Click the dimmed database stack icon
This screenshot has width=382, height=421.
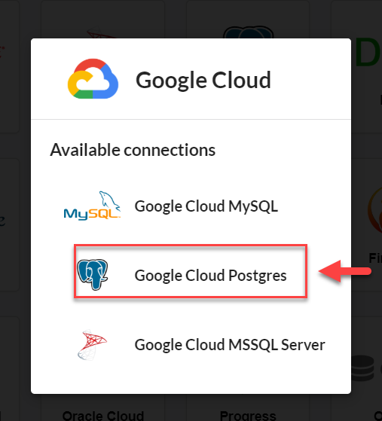tap(362, 368)
